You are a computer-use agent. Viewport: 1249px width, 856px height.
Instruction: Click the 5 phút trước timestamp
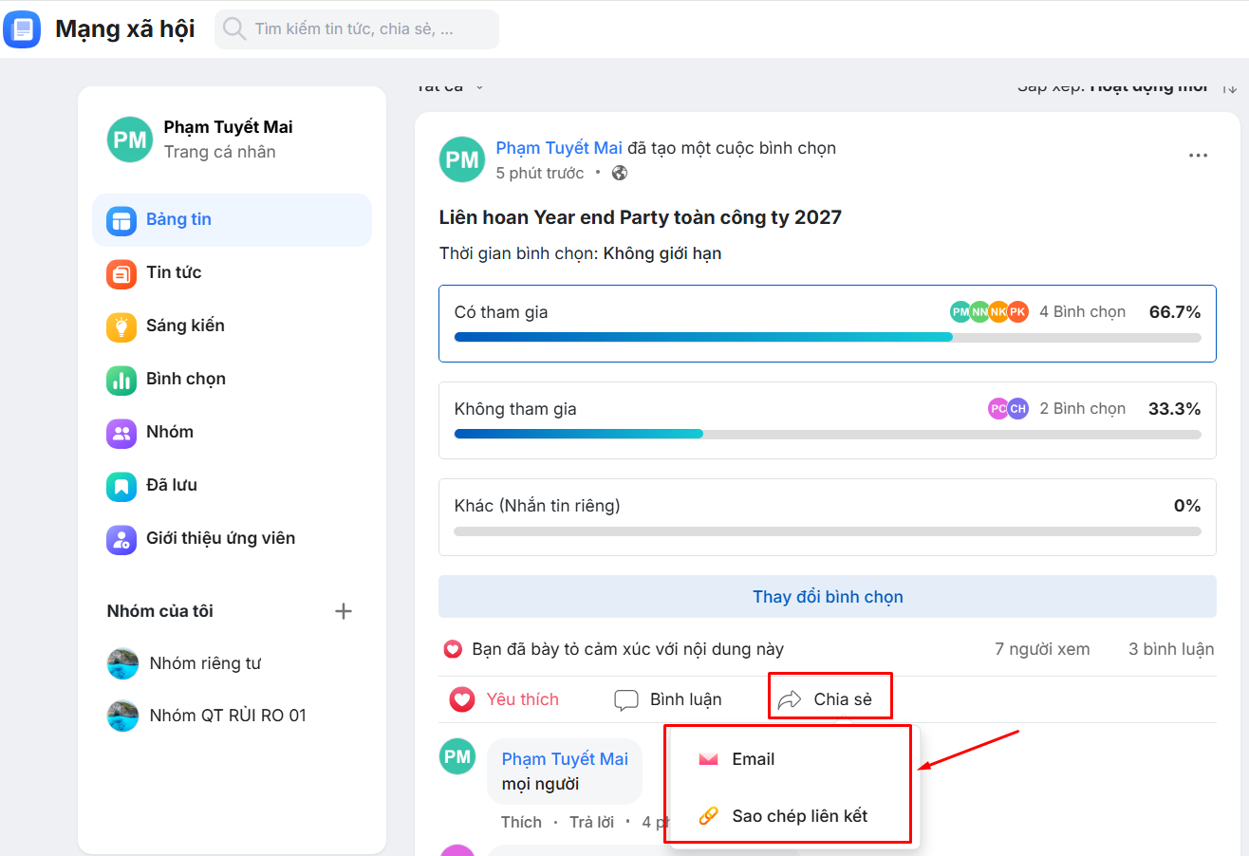540,173
